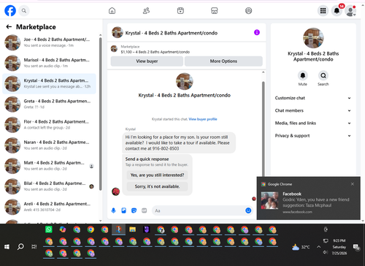
Task: Open the Windows notification center icon
Action: coord(356,247)
